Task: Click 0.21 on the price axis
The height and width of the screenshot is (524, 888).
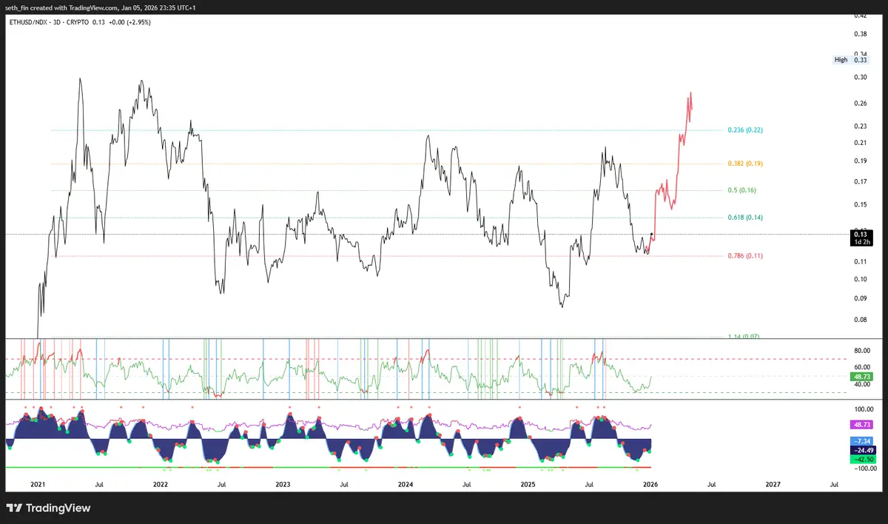Action: [860, 143]
